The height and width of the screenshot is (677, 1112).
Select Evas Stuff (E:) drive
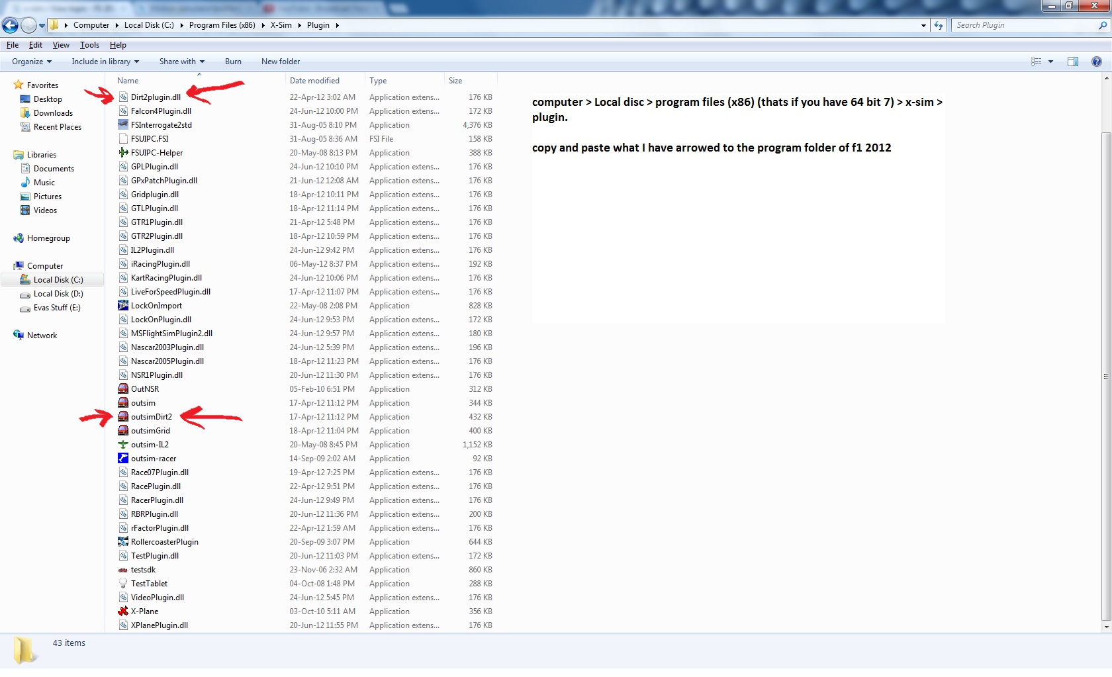pyautogui.click(x=57, y=308)
